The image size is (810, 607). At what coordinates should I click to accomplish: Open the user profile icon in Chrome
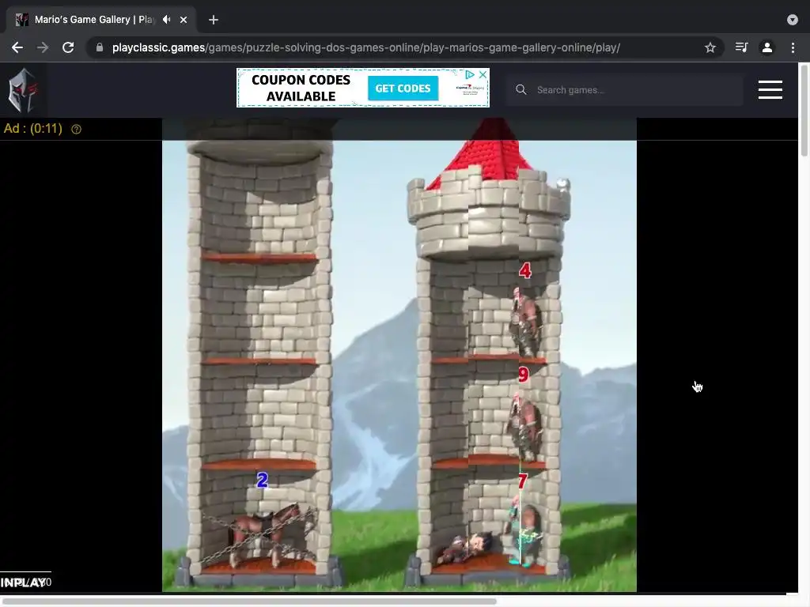click(767, 47)
